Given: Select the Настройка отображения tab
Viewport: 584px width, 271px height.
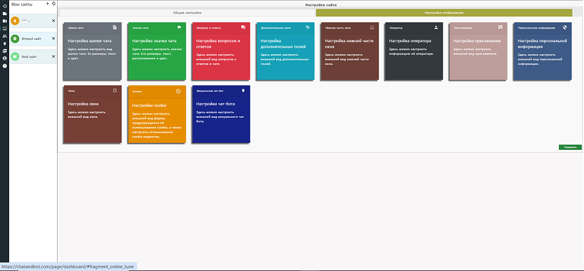Looking at the screenshot, I should point(444,13).
